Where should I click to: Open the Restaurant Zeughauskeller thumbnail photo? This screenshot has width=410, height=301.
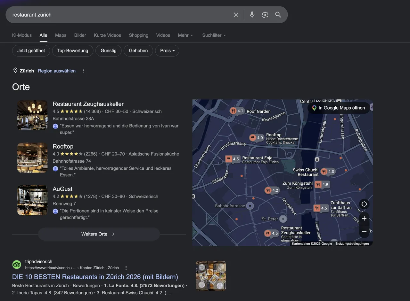click(32, 115)
